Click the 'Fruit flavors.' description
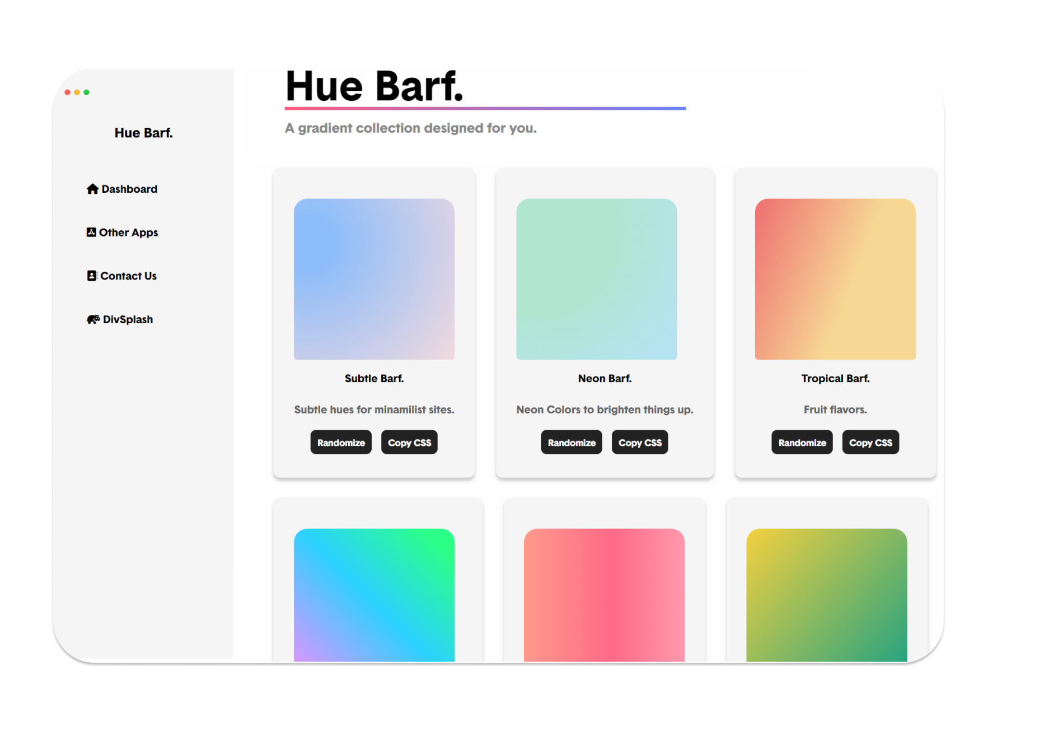1049x730 pixels. pyautogui.click(x=835, y=410)
